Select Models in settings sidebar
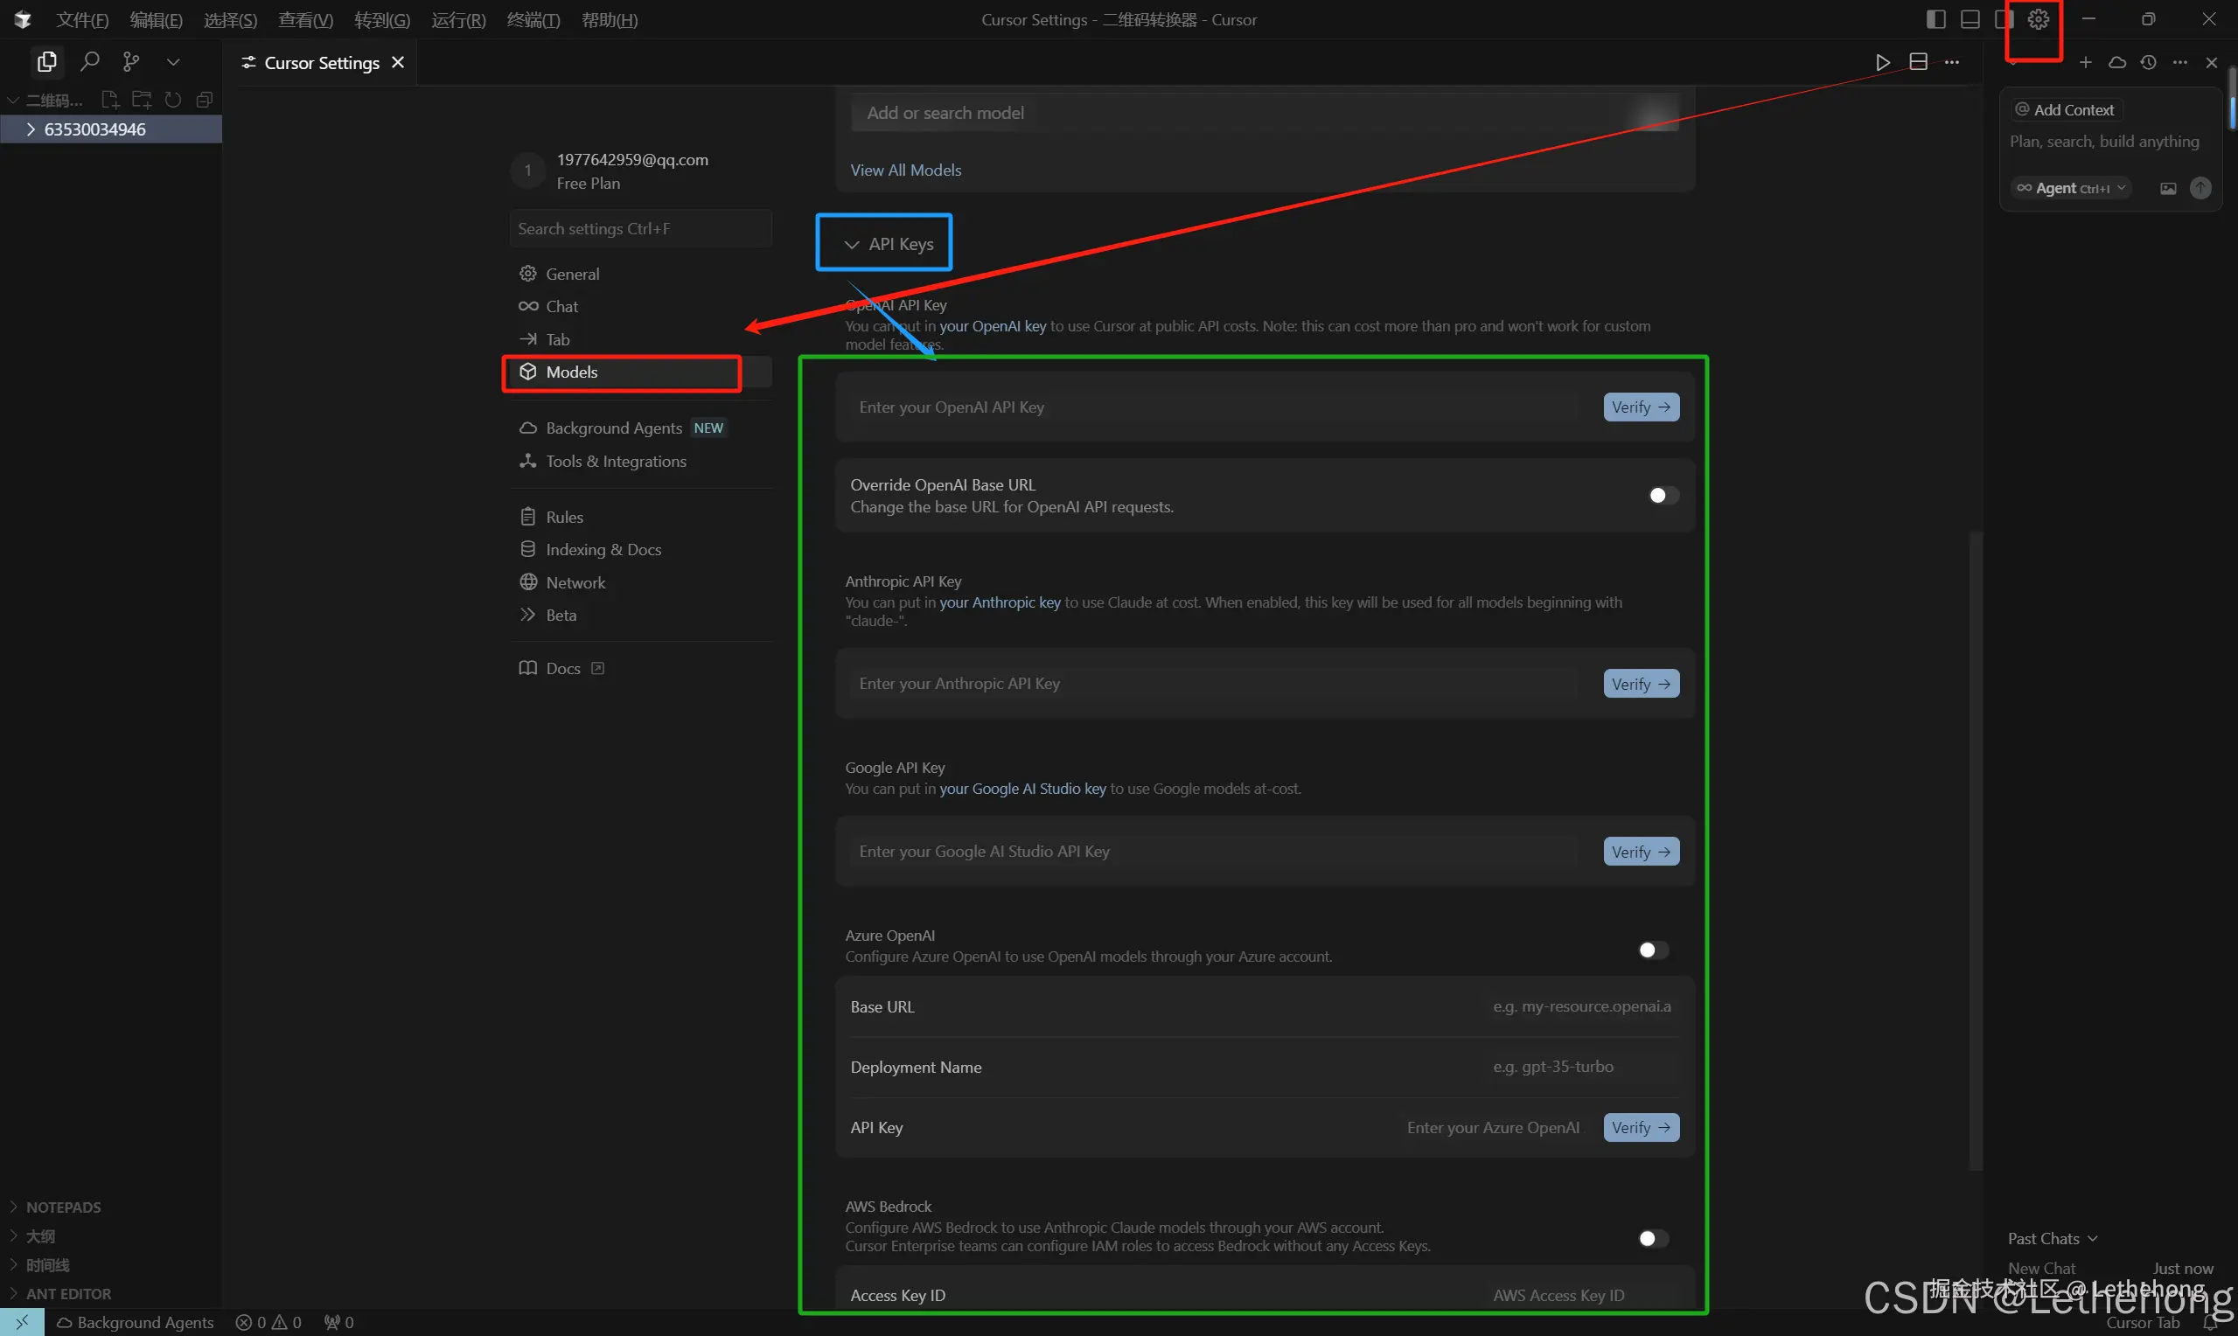The width and height of the screenshot is (2238, 1336). 572,372
